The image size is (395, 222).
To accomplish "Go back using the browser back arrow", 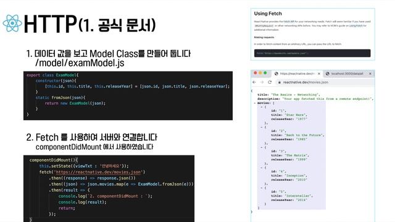I will [x=254, y=82].
